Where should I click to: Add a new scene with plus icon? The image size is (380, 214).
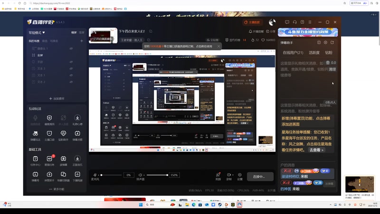click(82, 41)
